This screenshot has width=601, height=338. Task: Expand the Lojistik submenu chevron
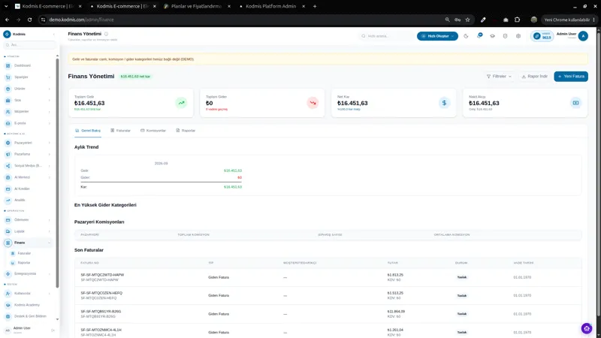(49, 231)
